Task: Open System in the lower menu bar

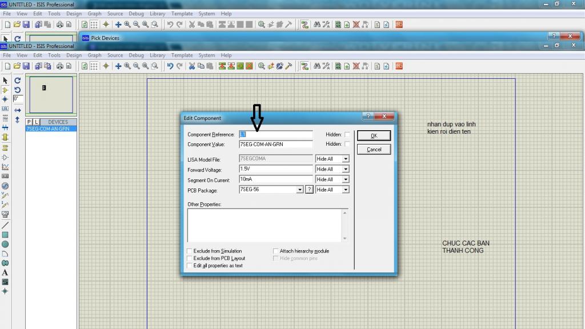Action: point(206,55)
